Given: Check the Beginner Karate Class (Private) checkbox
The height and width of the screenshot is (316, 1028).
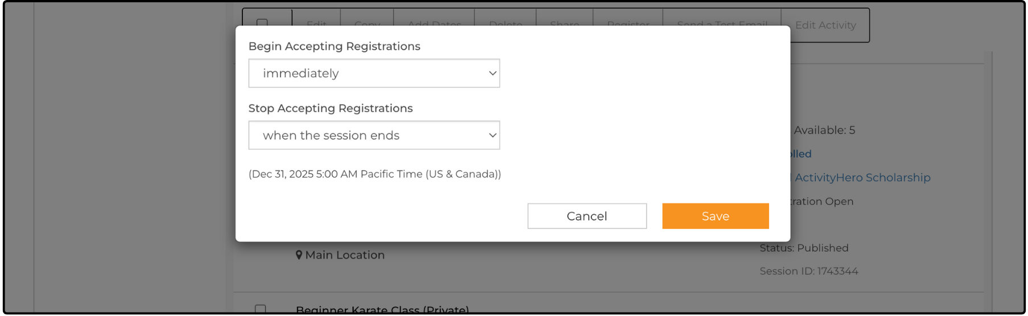Looking at the screenshot, I should click(x=261, y=309).
